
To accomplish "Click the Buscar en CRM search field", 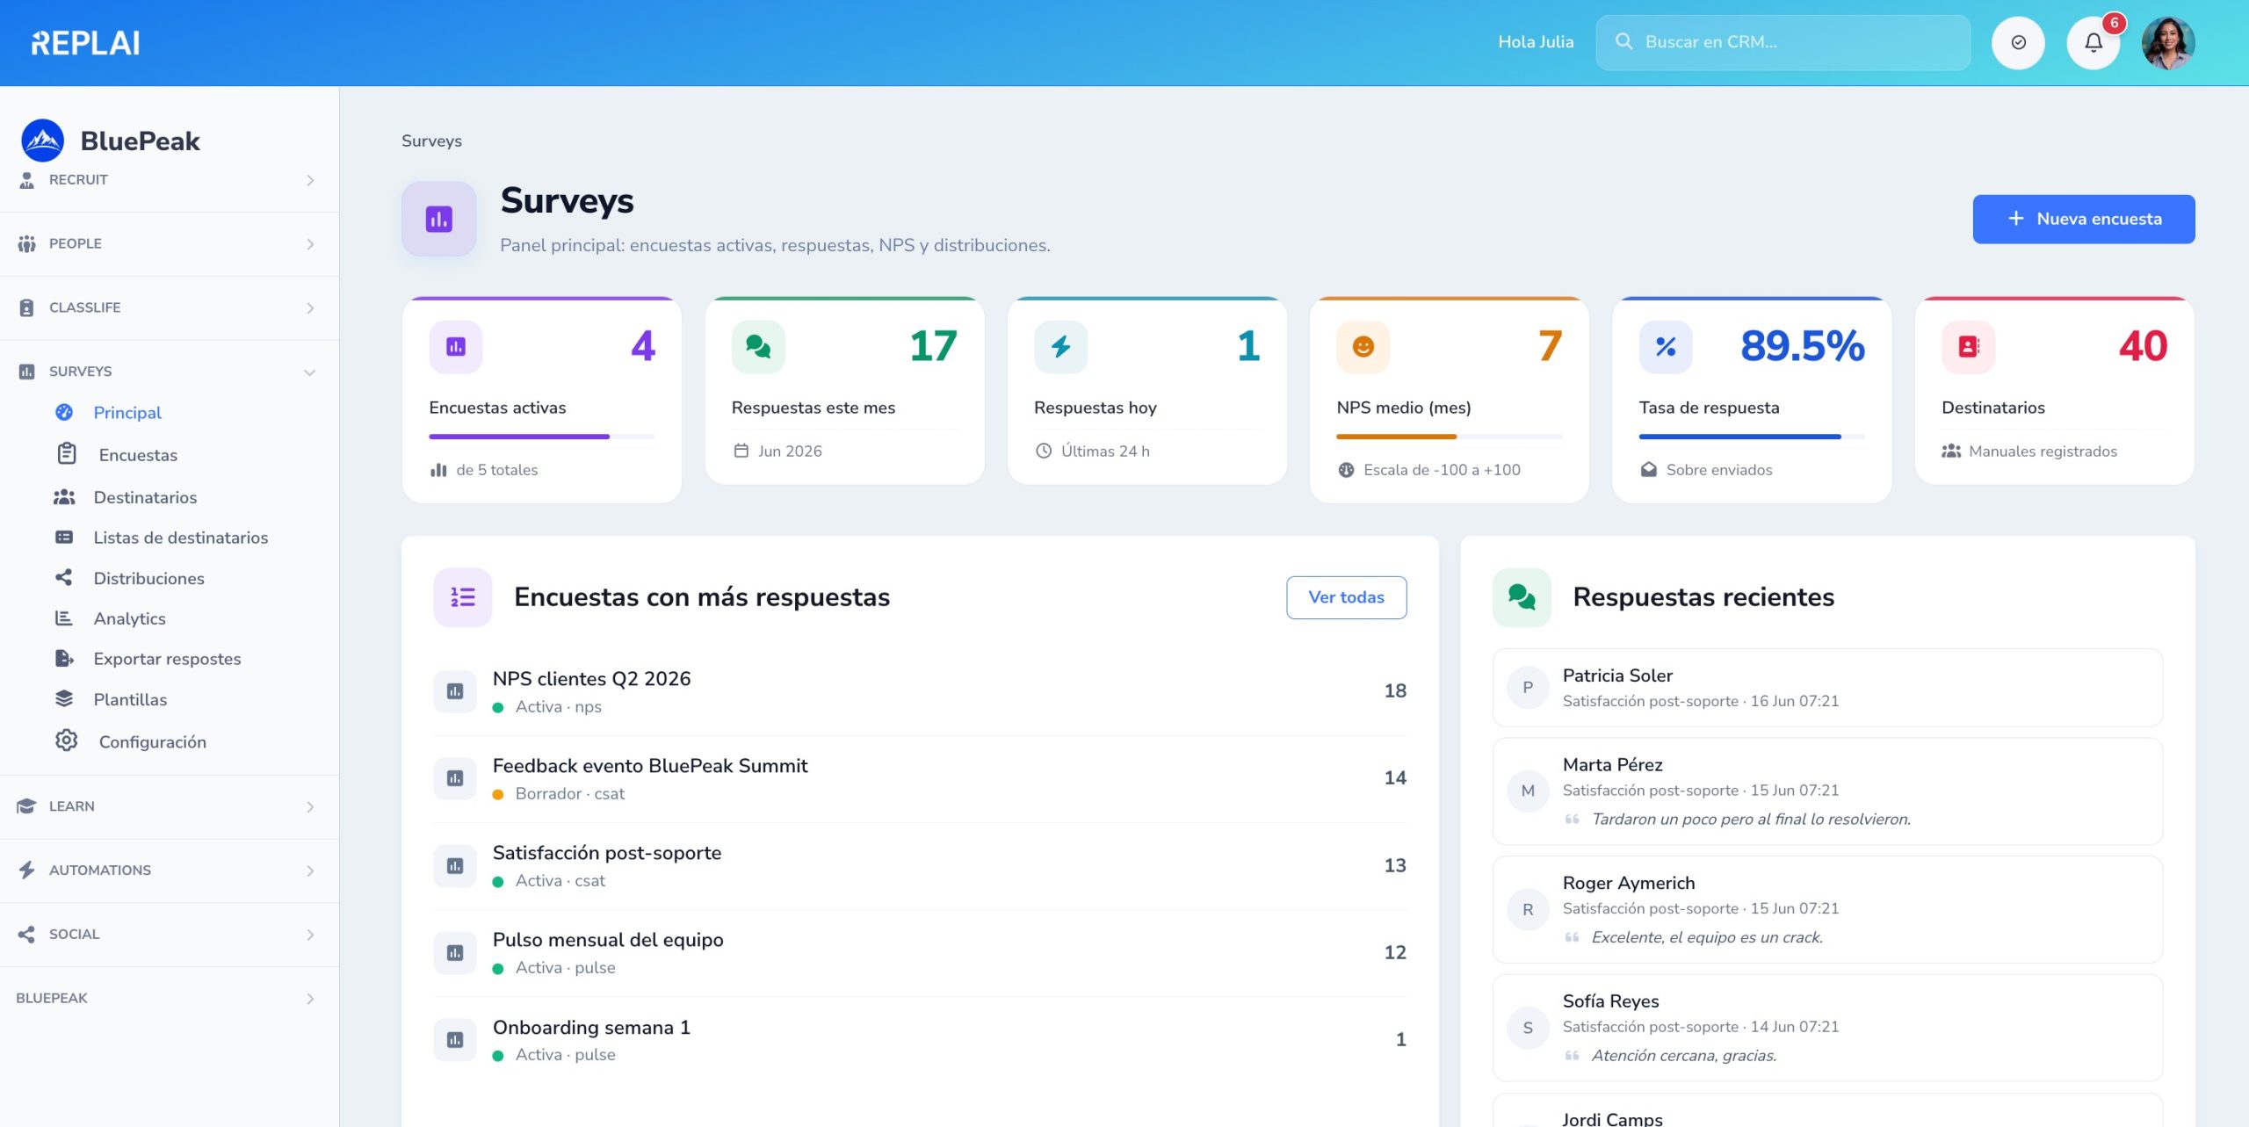I will (x=1783, y=42).
